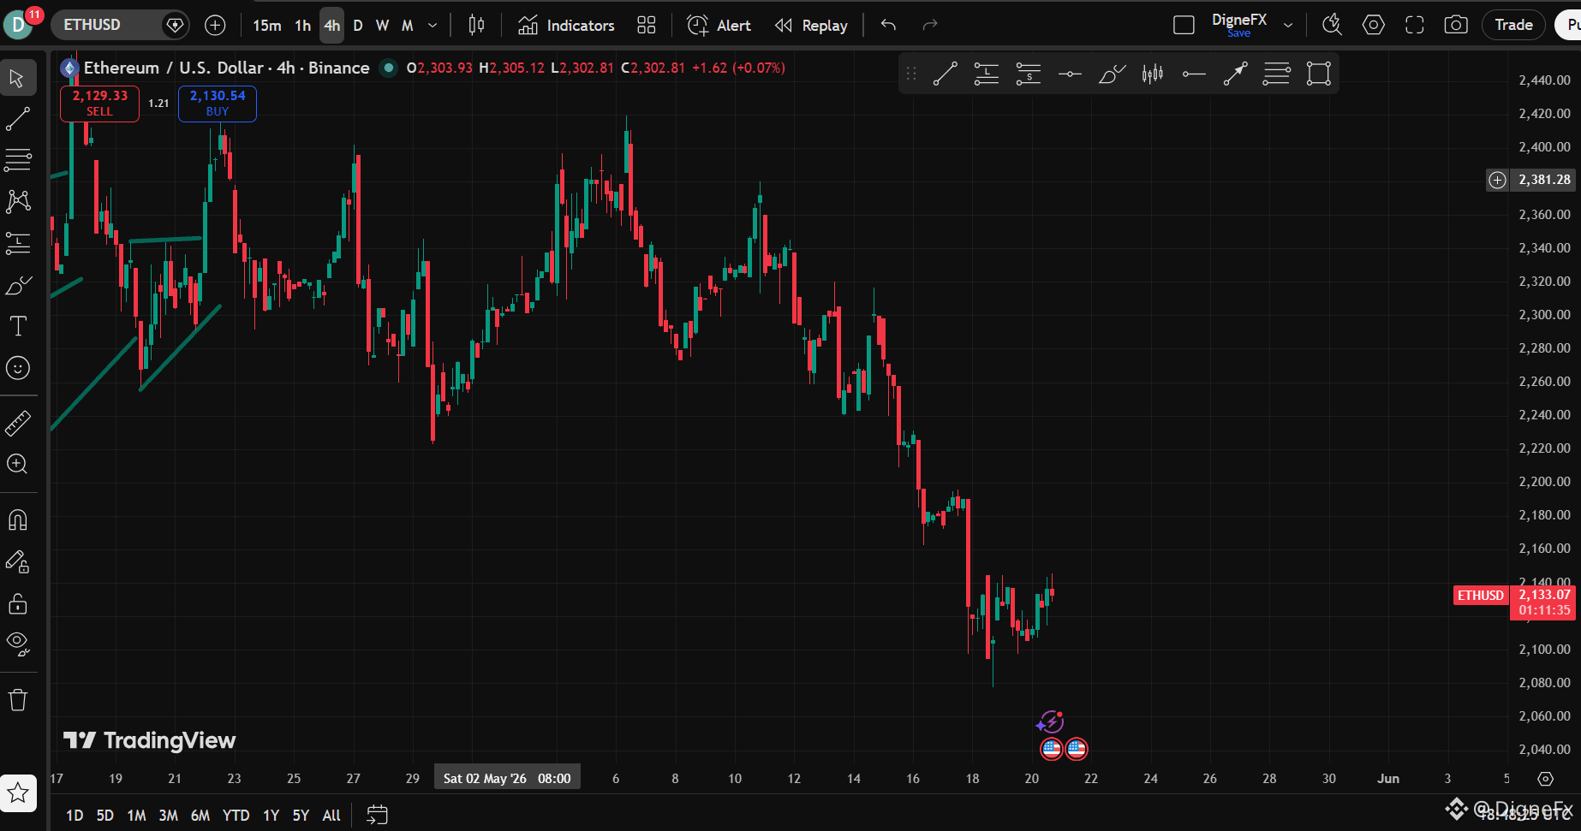Switch to weekly W timeframe

383,26
